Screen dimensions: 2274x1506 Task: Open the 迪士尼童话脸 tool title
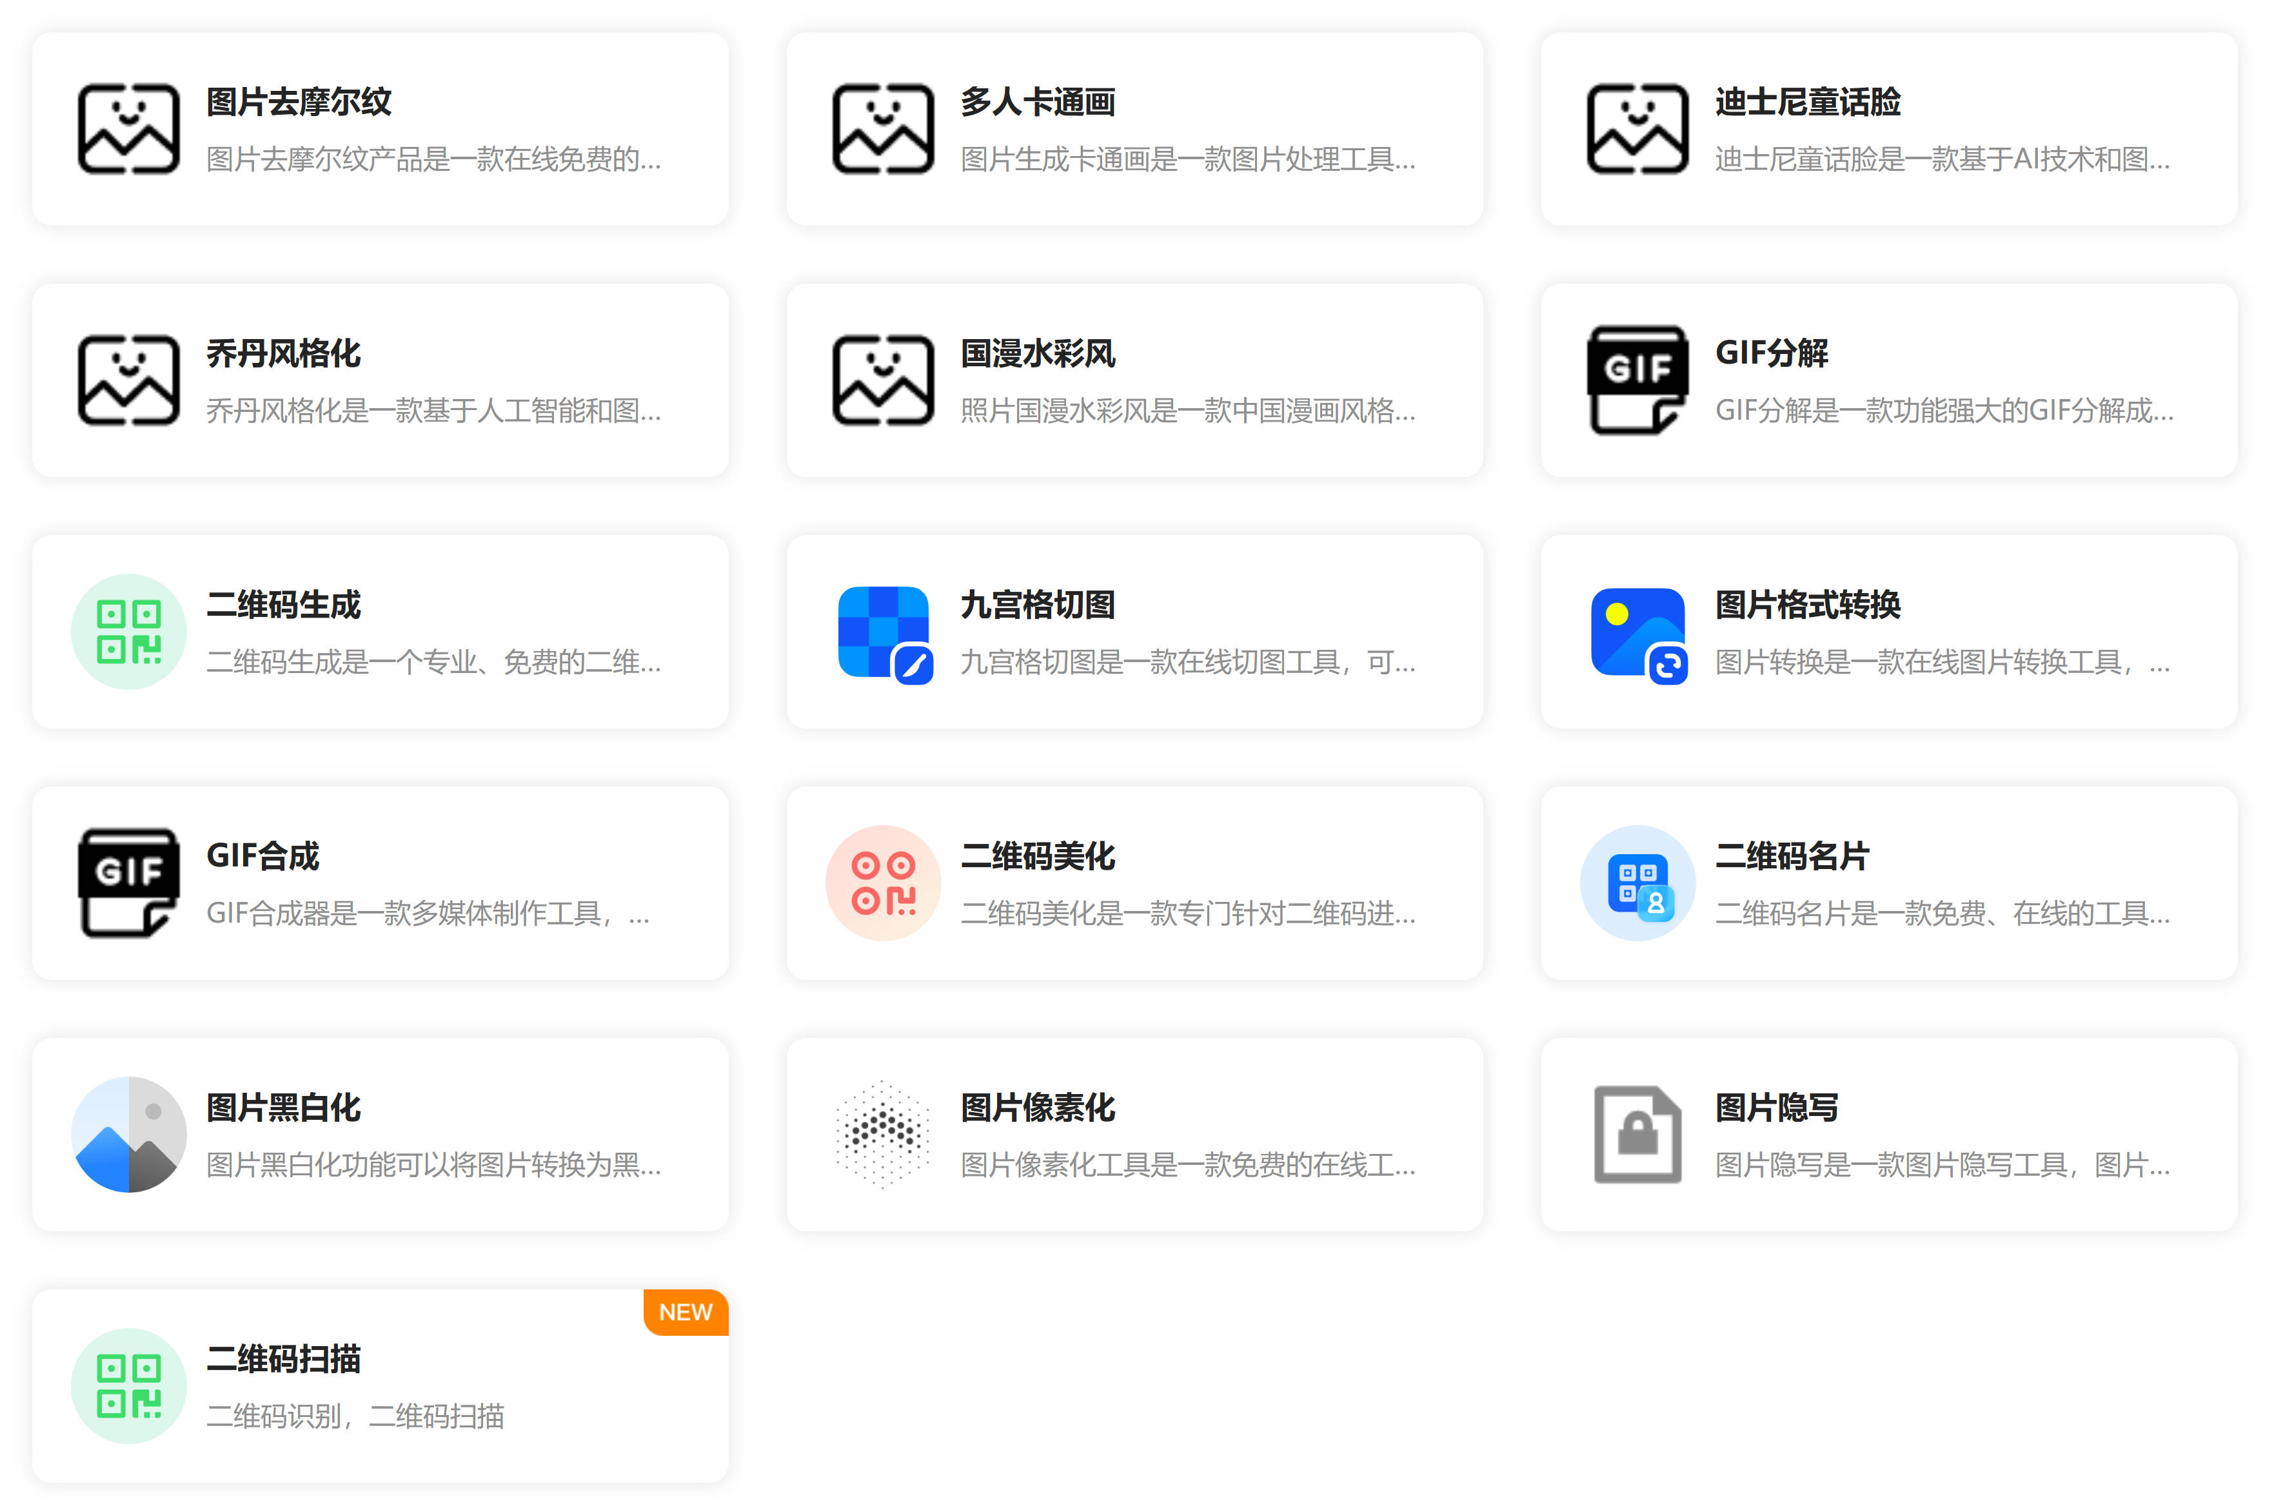point(1808,102)
